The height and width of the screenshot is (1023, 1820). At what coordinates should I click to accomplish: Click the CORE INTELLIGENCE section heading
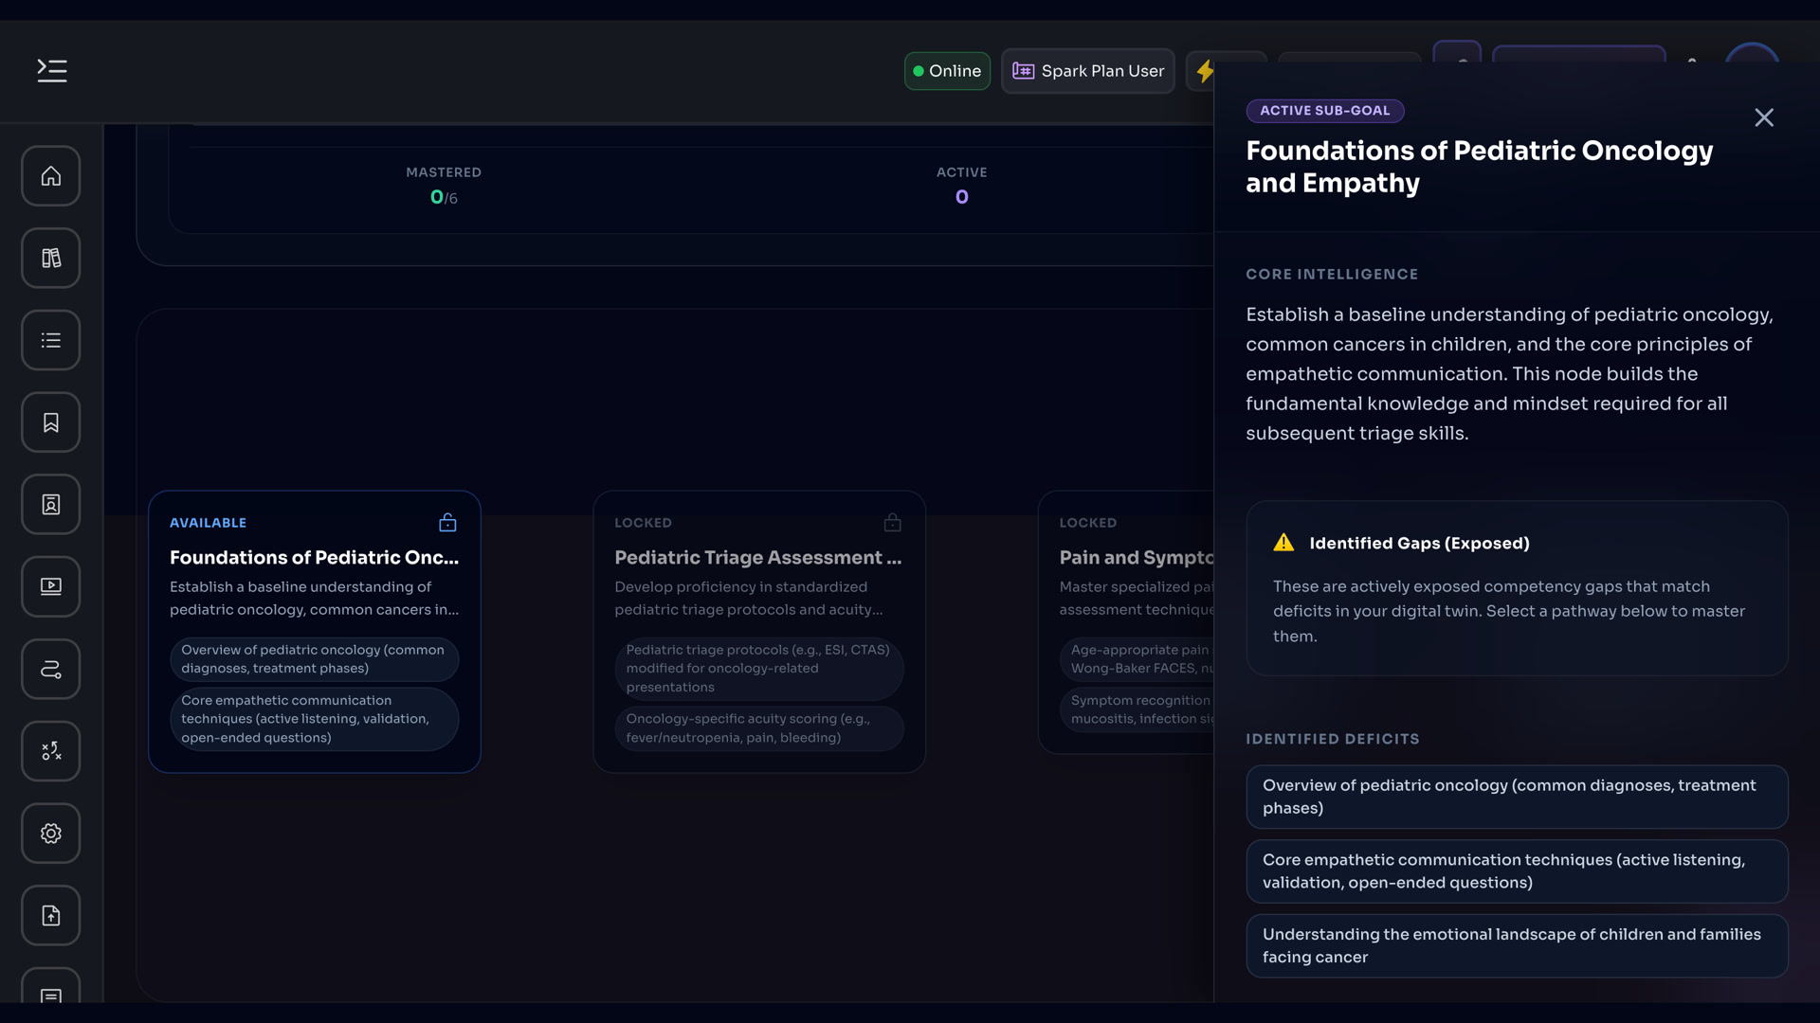tap(1332, 275)
